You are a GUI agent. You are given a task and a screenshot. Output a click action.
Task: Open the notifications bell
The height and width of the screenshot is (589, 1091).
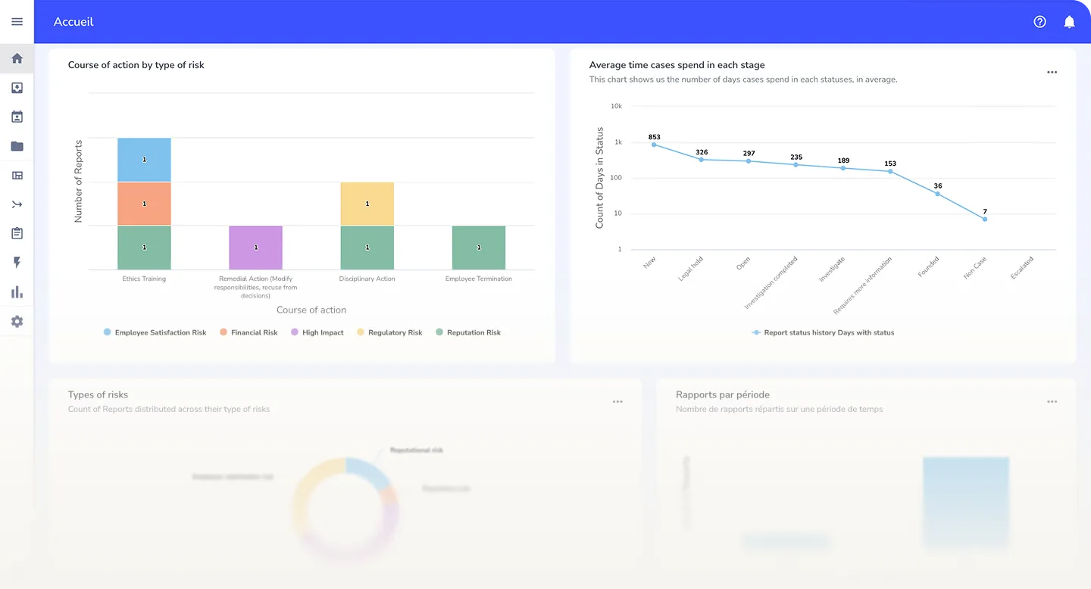(x=1069, y=22)
